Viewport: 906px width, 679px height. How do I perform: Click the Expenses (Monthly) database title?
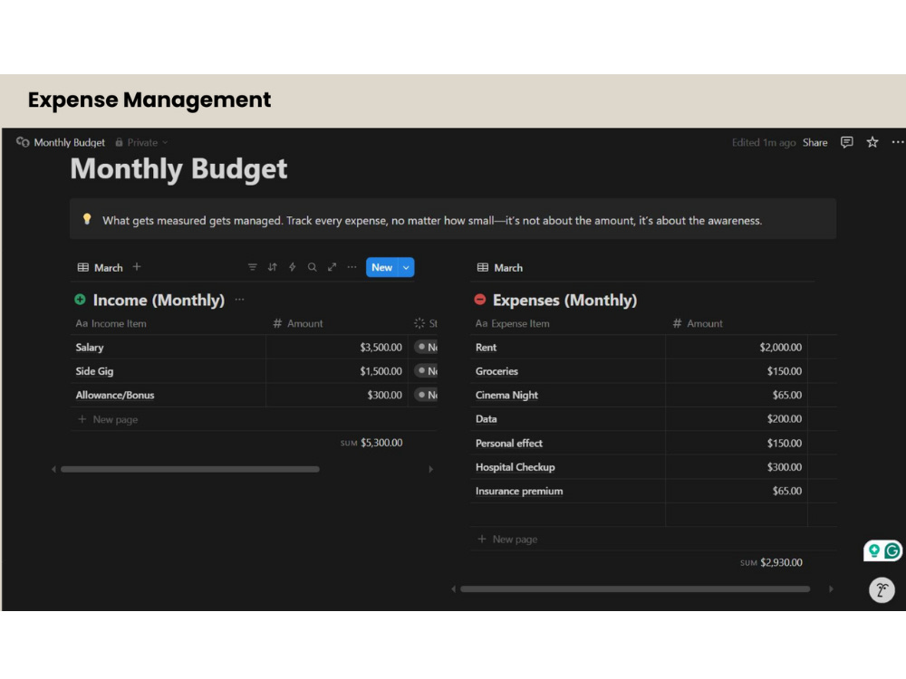point(564,300)
